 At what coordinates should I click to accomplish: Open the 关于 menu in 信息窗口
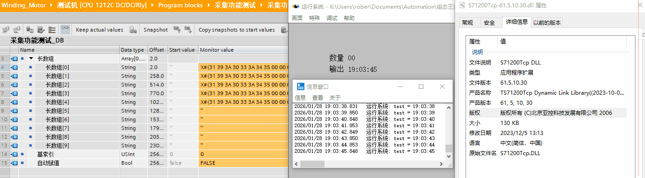(x=335, y=97)
